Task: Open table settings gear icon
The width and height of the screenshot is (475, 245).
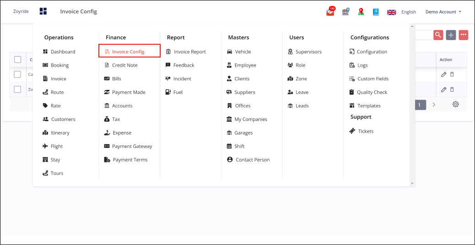Action: [456, 104]
